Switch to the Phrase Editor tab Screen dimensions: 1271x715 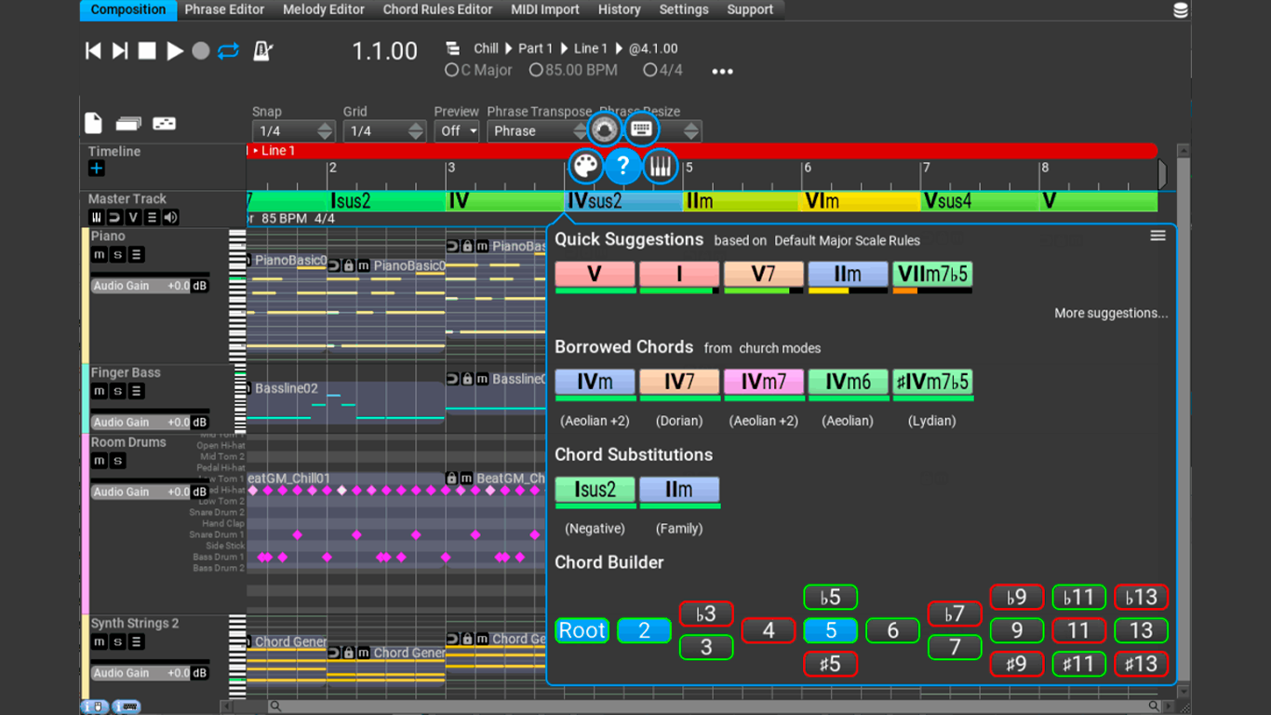pyautogui.click(x=224, y=9)
